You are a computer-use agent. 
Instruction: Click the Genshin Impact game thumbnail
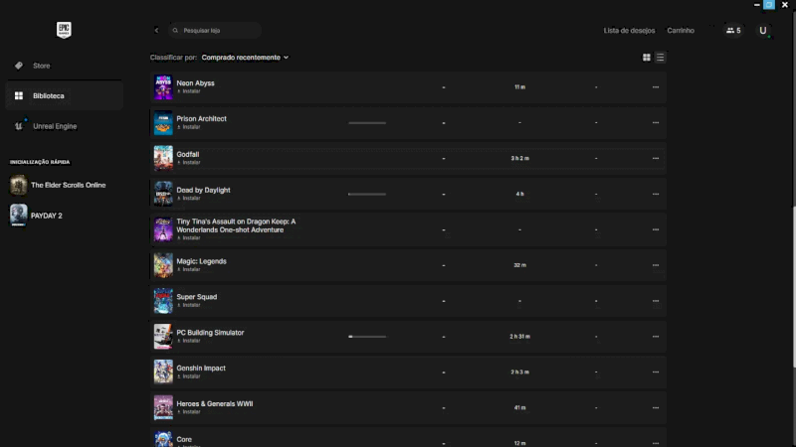pyautogui.click(x=163, y=372)
